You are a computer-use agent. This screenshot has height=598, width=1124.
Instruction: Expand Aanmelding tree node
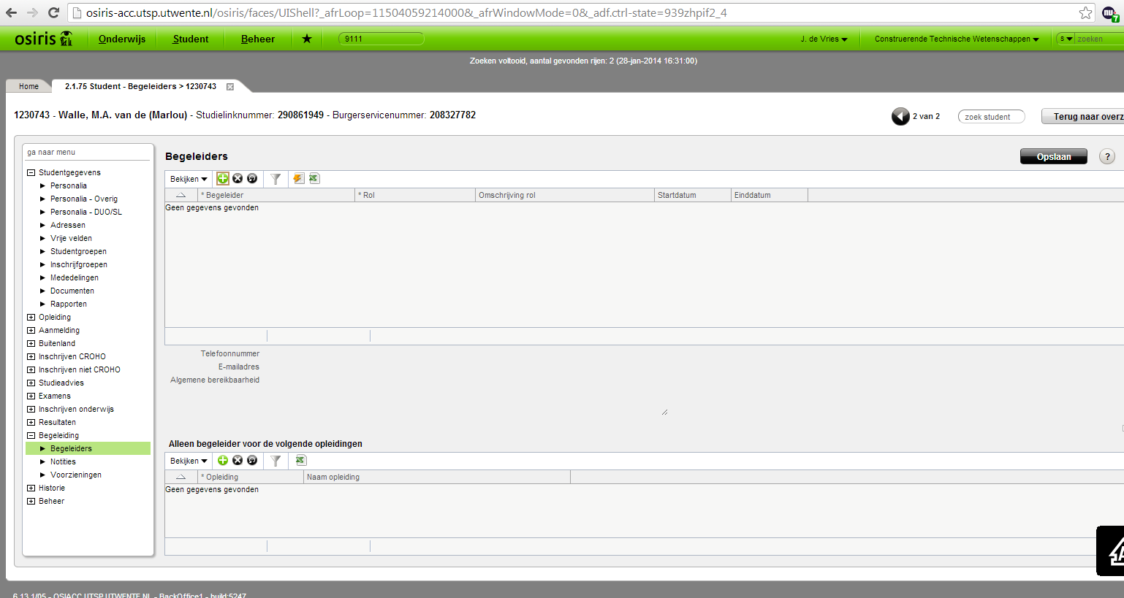31,331
